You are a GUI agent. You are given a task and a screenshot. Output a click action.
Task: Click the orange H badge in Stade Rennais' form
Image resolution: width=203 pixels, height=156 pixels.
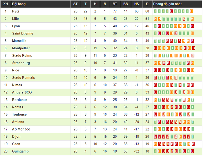click(171, 78)
